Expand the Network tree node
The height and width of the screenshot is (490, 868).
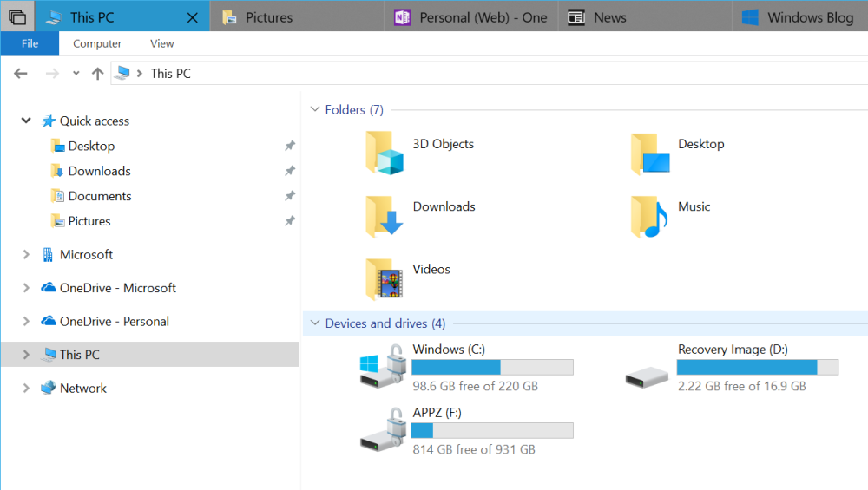click(x=26, y=389)
